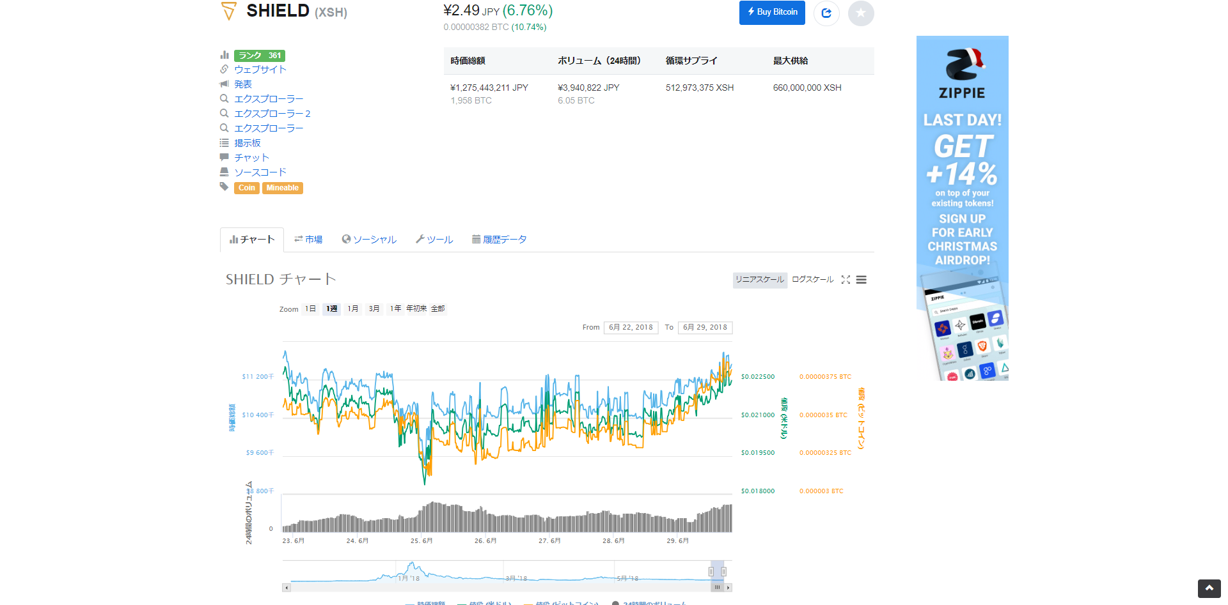Click navigator scrollbar left arrow
Viewport: 1228px width, 605px height.
pyautogui.click(x=287, y=588)
